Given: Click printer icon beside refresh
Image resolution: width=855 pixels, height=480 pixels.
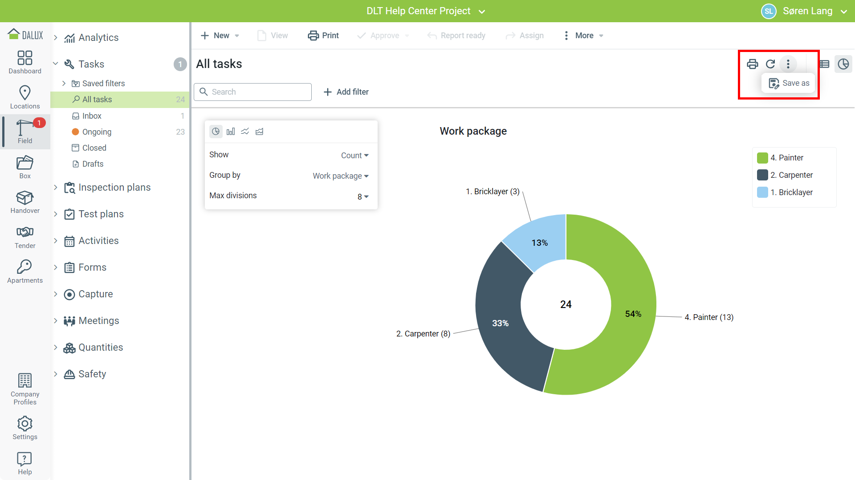Looking at the screenshot, I should pyautogui.click(x=753, y=64).
